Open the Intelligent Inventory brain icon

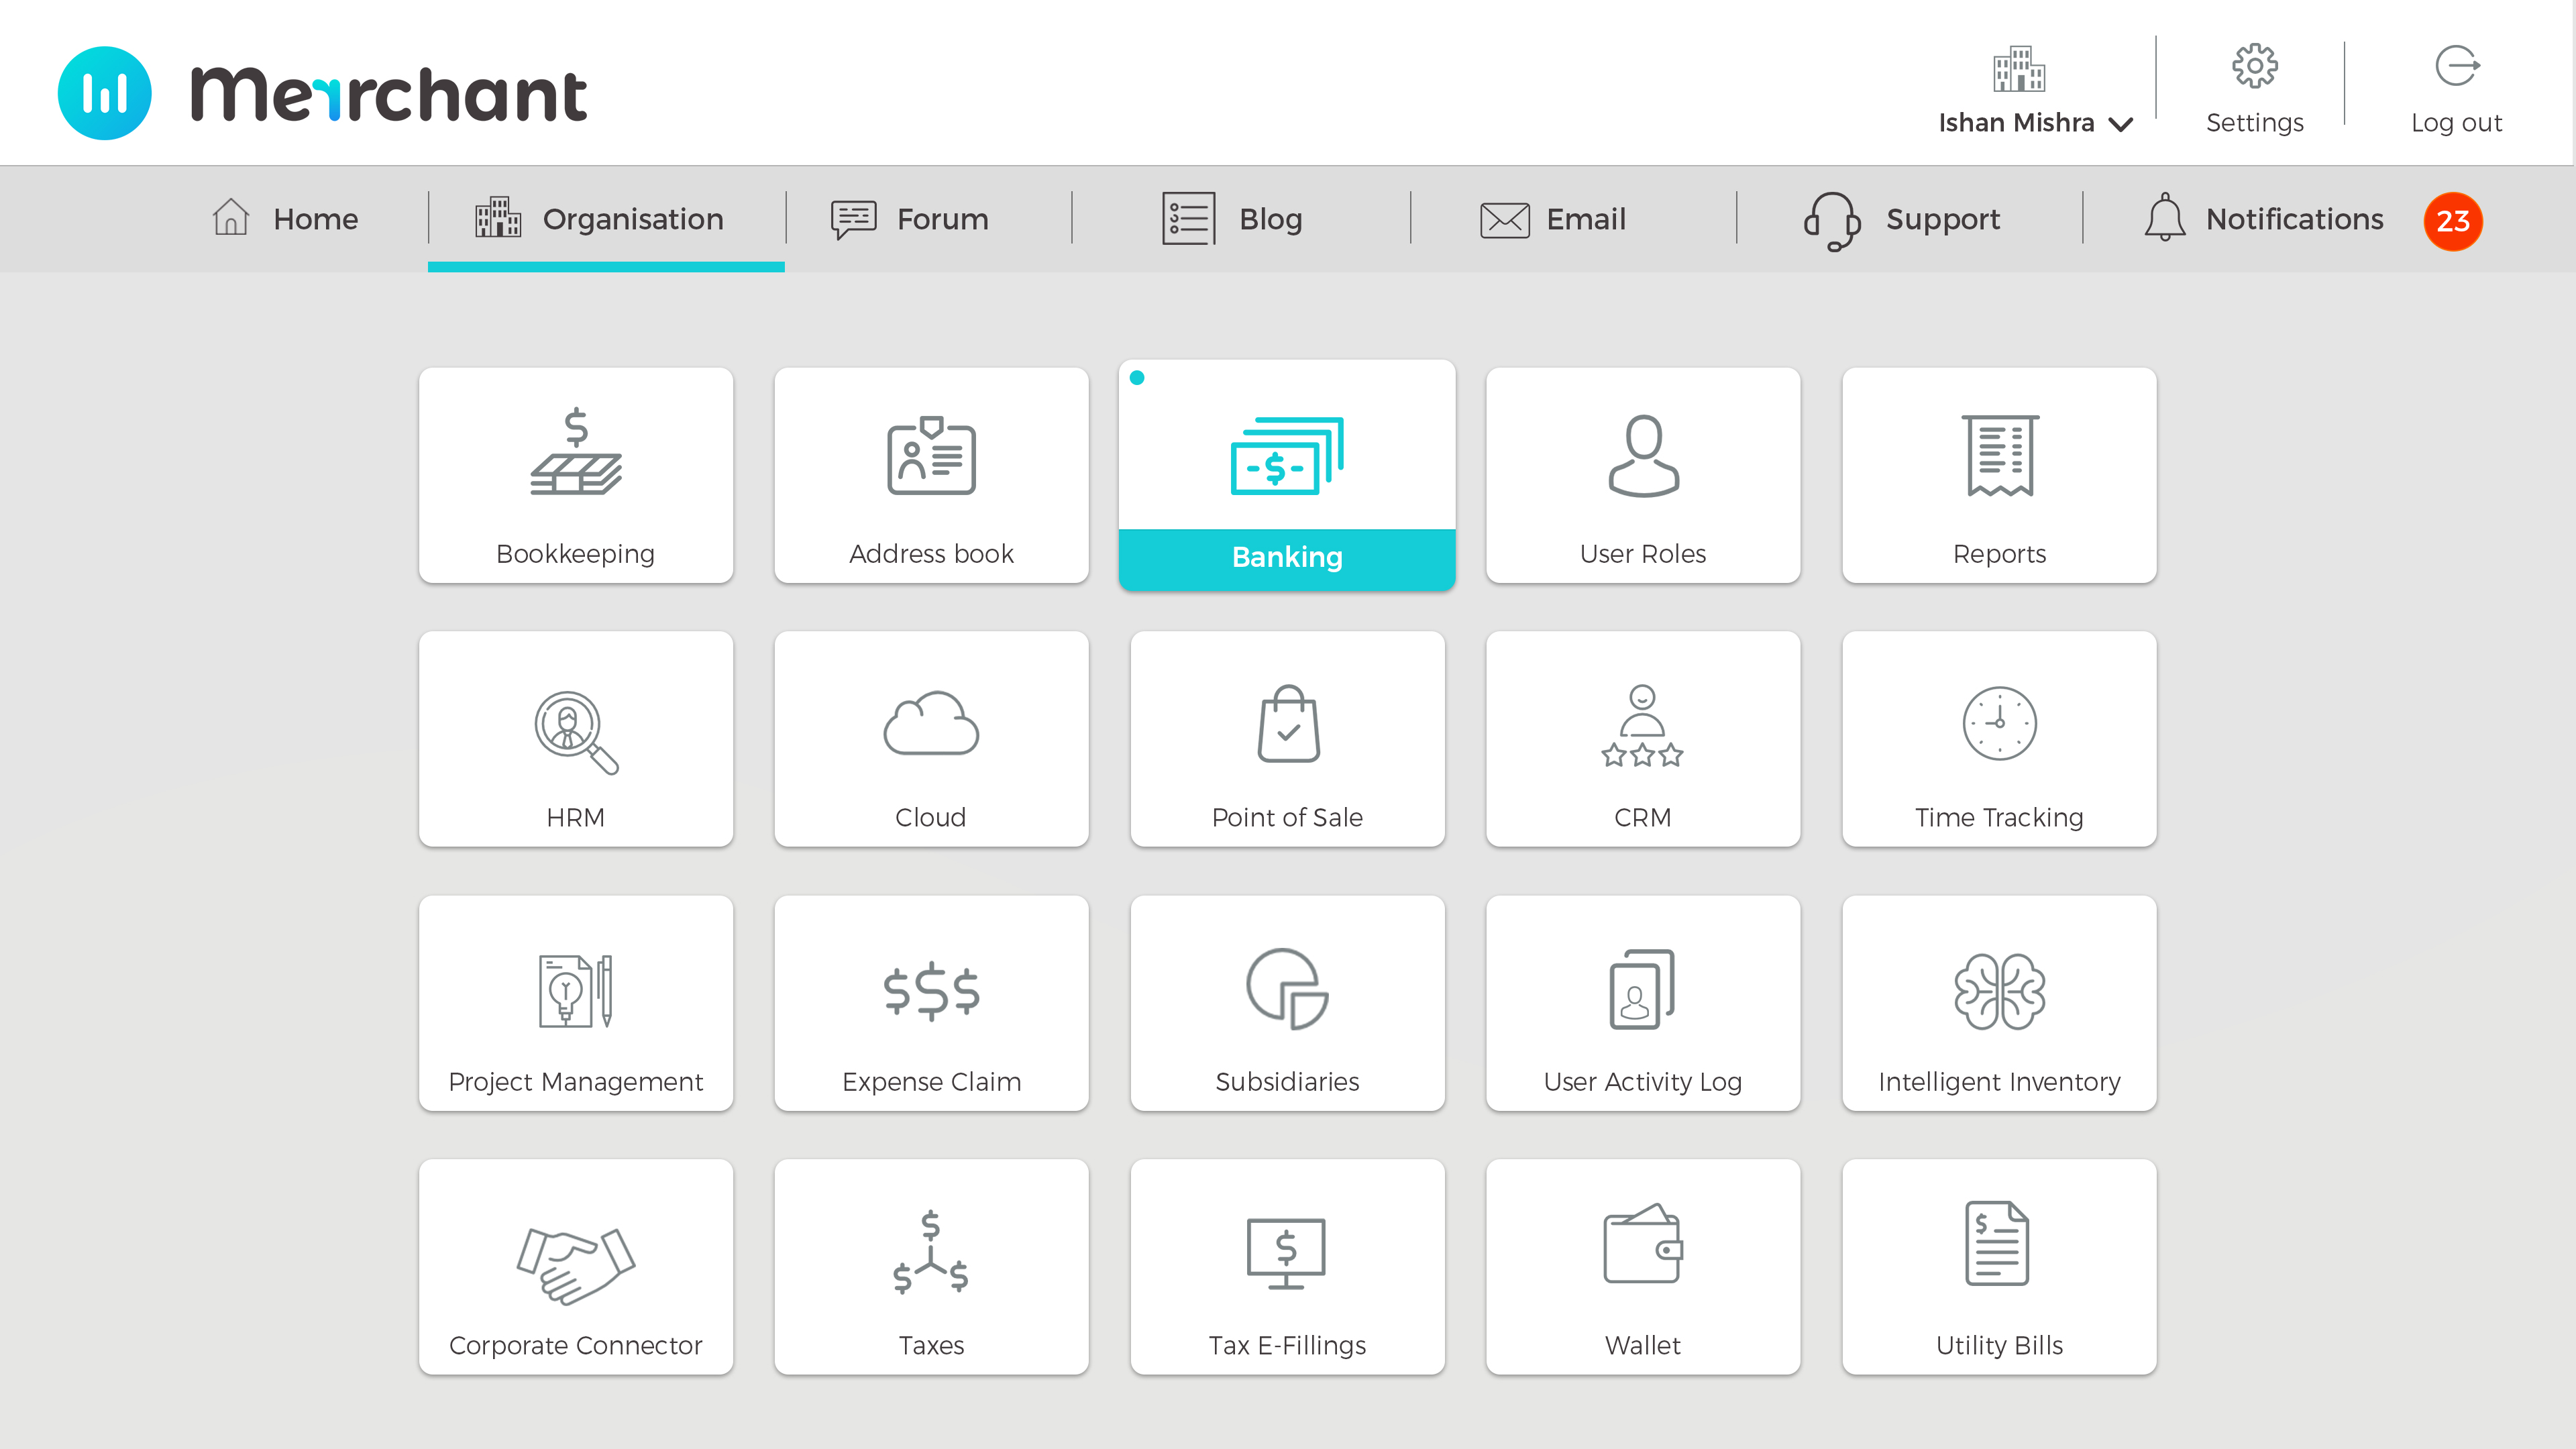2000,991
